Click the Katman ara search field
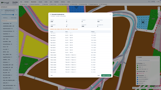Image resolution: width=161 pixels, height=90 pixels. 9,21
